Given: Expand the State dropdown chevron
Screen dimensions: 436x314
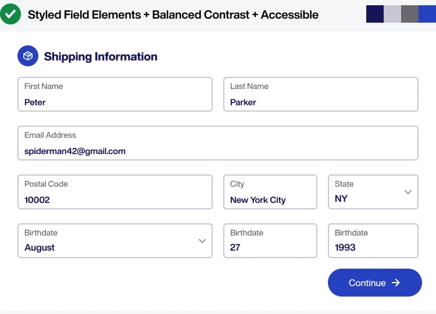Looking at the screenshot, I should point(408,192).
